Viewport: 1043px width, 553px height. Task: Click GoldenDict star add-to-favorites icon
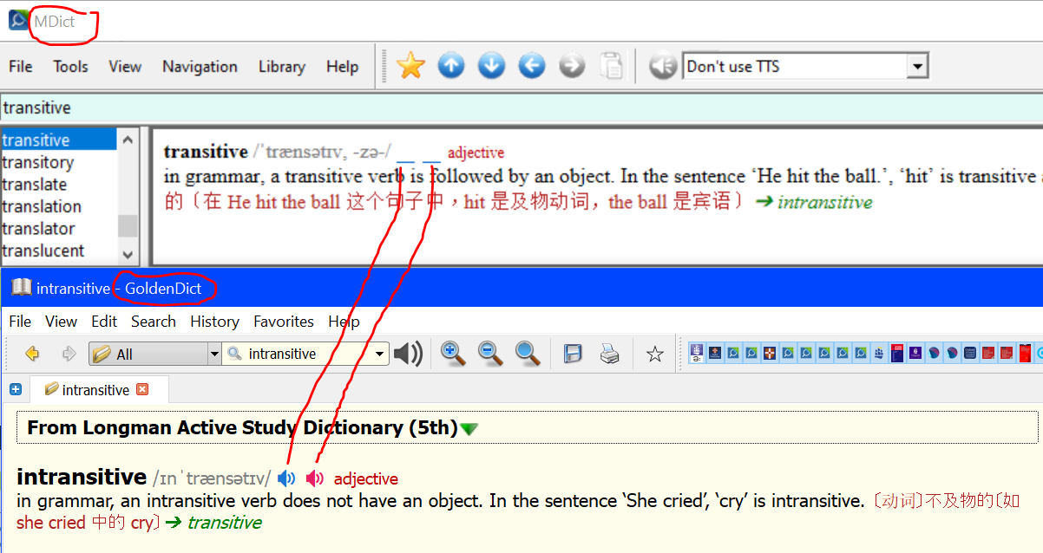(655, 354)
